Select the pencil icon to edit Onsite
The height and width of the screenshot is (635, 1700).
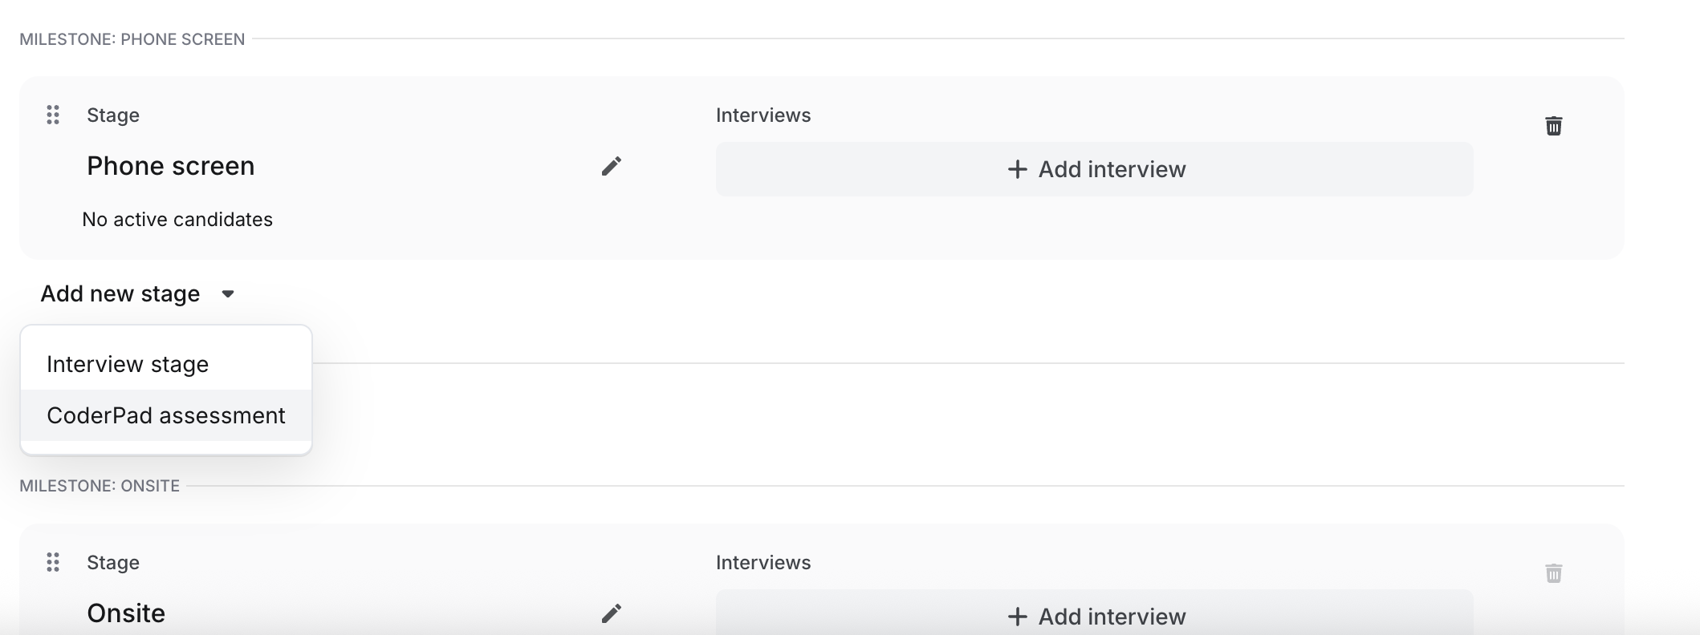tap(612, 613)
